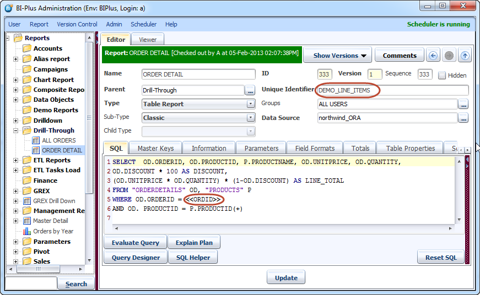Image resolution: width=480 pixels, height=295 pixels.
Task: Expand the ETL Reports tree node
Action: 15,160
